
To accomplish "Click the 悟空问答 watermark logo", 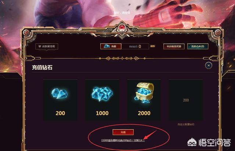I will 209,143.
